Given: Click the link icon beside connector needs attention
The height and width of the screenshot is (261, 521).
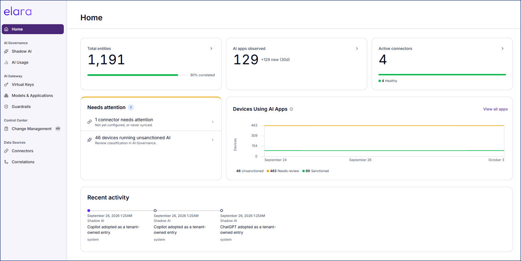Looking at the screenshot, I should point(90,122).
